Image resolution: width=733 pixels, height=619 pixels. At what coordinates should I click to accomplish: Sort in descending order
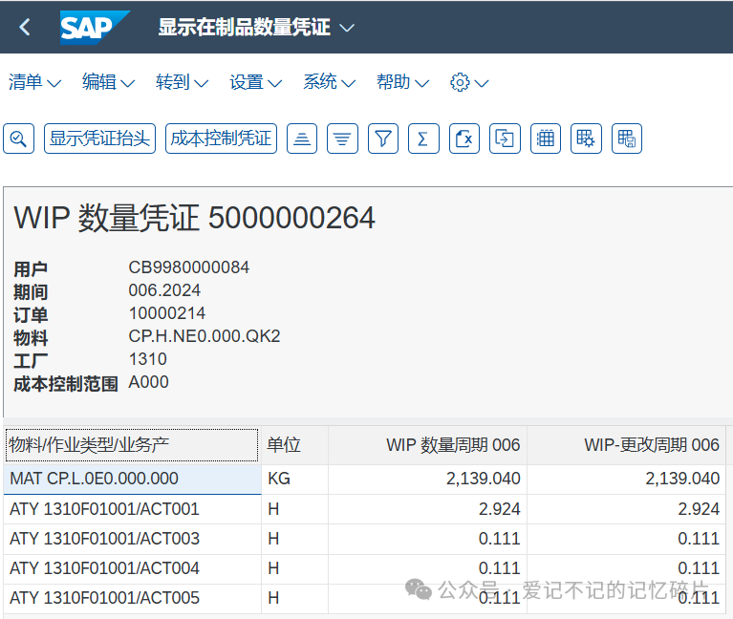tap(343, 139)
